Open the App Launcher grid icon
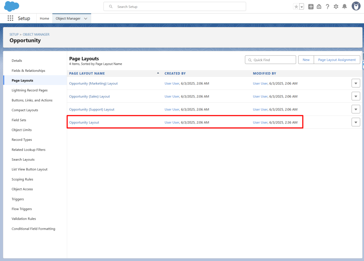 coord(10,18)
